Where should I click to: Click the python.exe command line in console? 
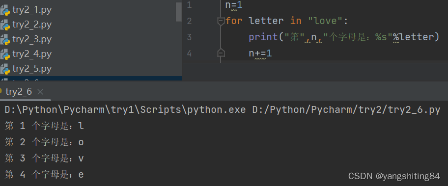tap(223, 110)
